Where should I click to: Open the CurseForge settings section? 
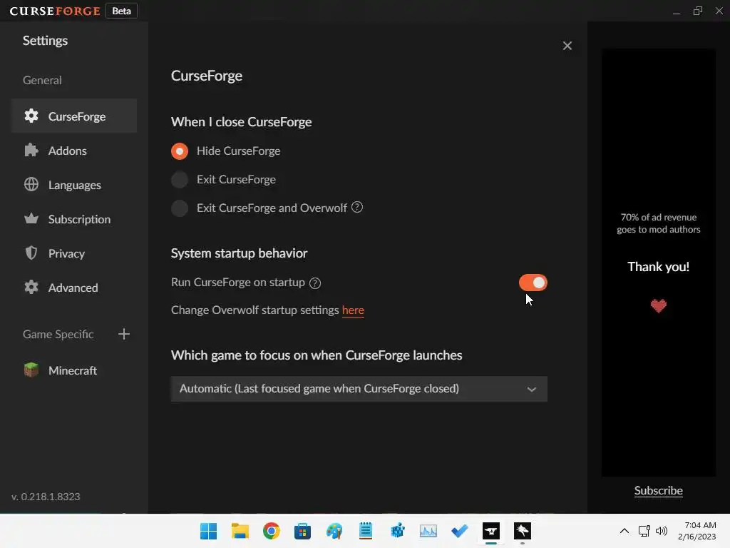(74, 116)
